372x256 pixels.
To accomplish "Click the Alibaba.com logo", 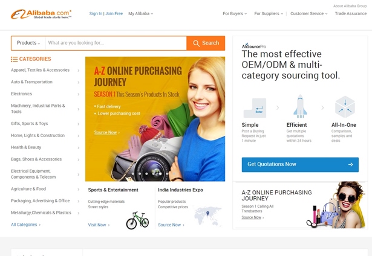I will 41,14.
